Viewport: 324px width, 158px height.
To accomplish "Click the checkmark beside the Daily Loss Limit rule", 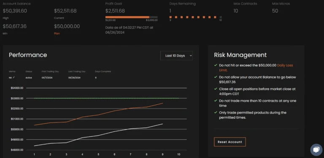I will pyautogui.click(x=216, y=65).
